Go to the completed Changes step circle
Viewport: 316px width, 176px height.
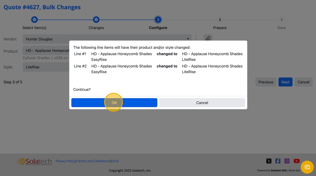(x=96, y=20)
